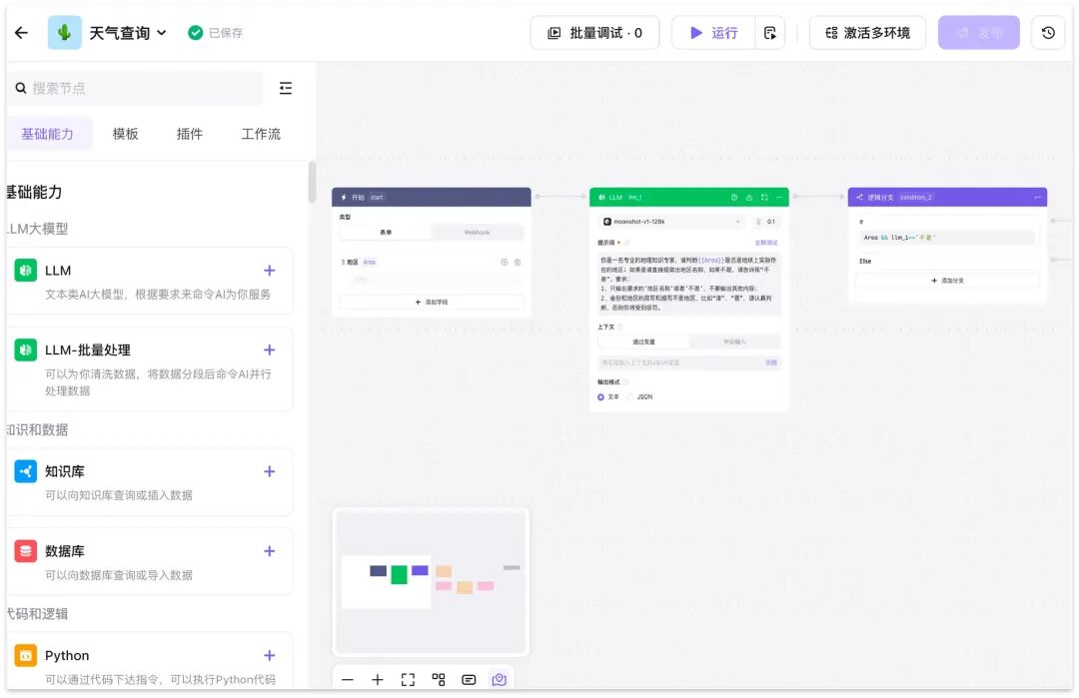Click the 批量调试 button
The width and height of the screenshot is (1079, 698).
point(594,32)
